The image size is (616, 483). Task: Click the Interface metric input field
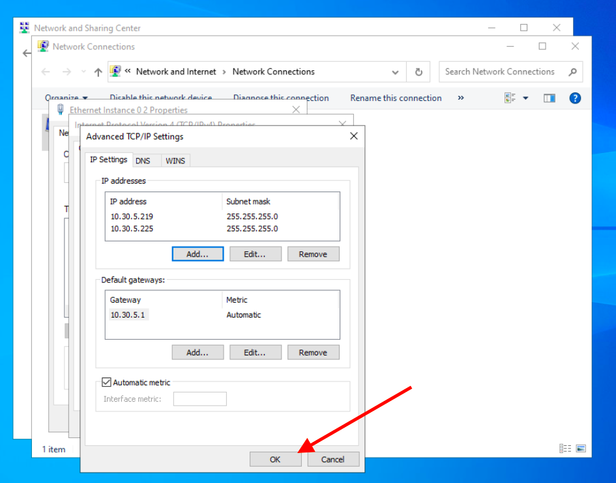point(200,398)
